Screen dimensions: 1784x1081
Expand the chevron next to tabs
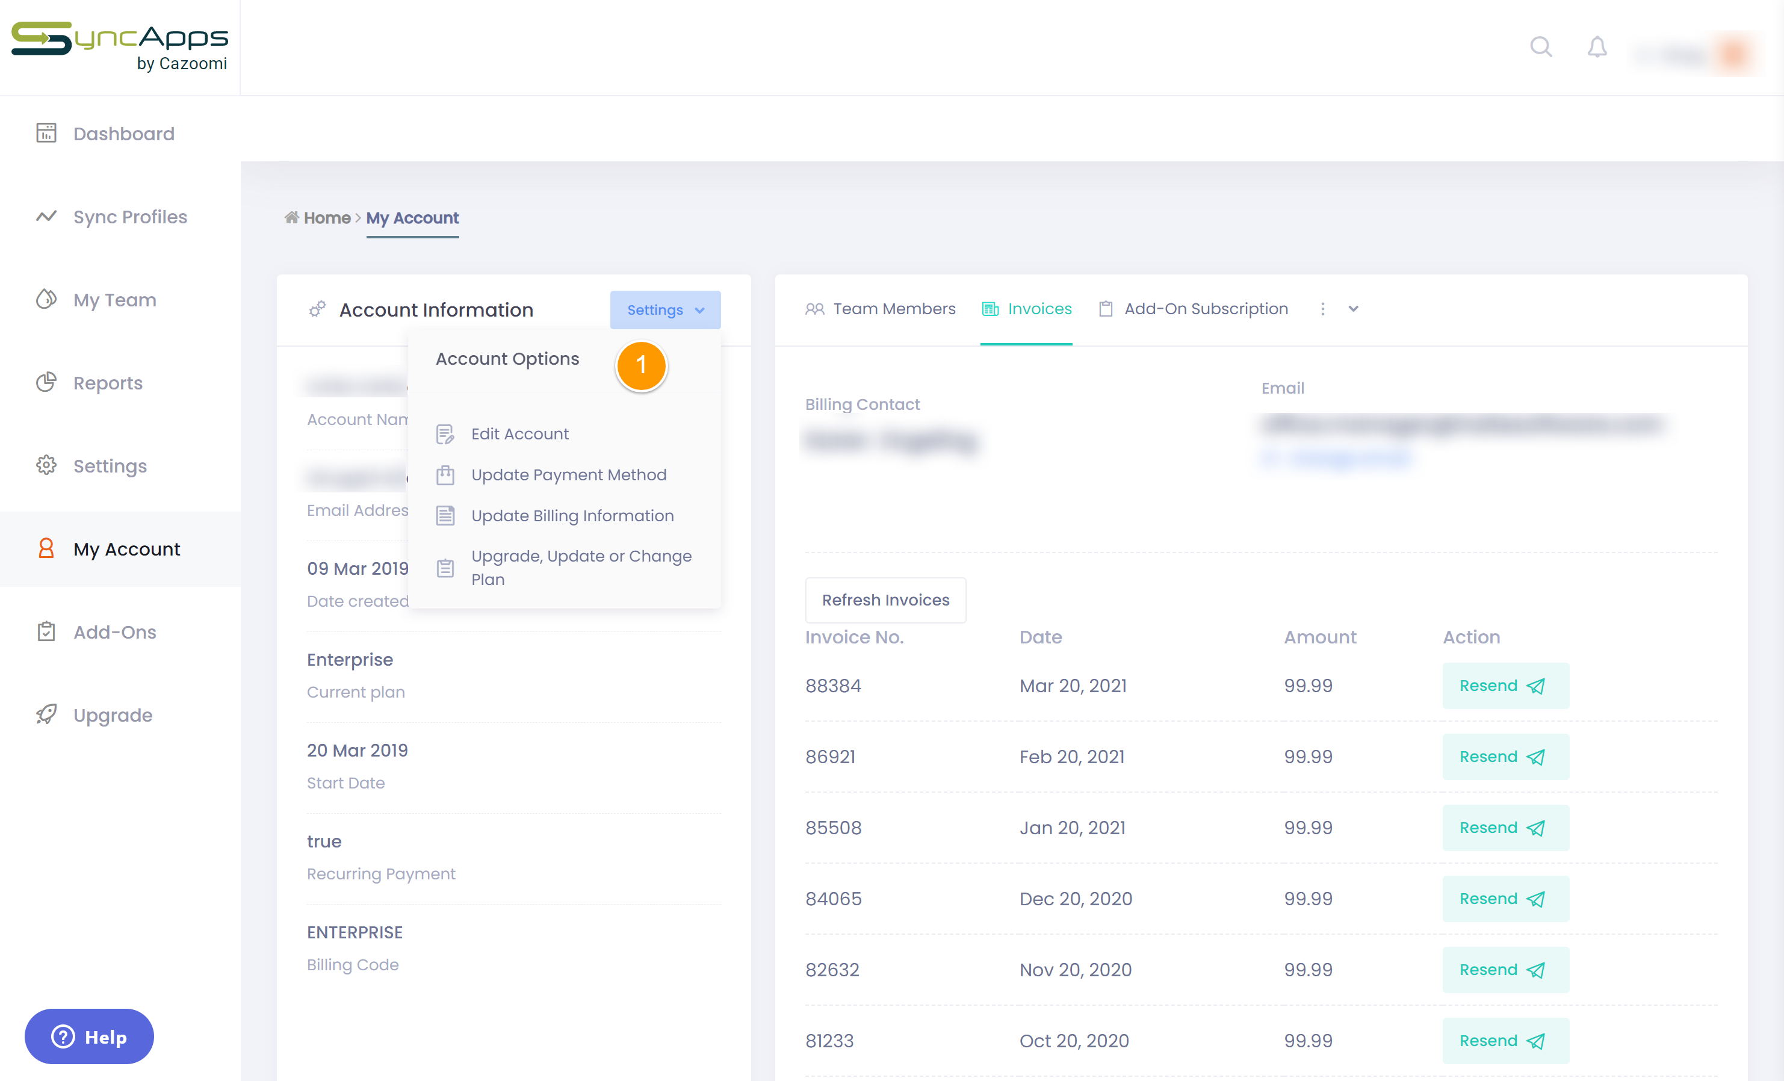click(x=1352, y=309)
